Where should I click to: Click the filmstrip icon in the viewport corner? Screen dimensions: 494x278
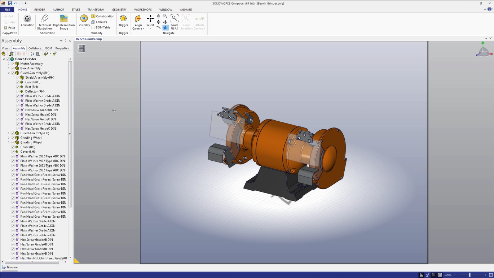point(81,49)
